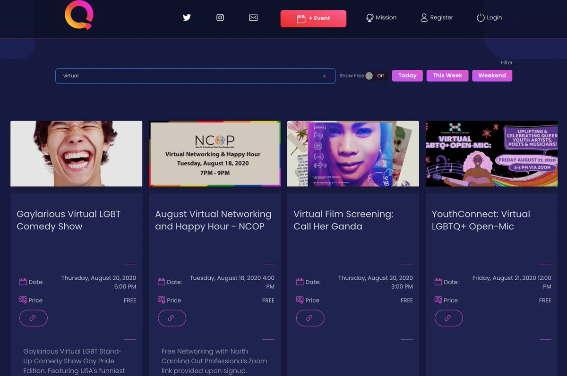Click the calendar icon on Call Her Ganda card
This screenshot has height=376, width=567.
click(x=300, y=282)
